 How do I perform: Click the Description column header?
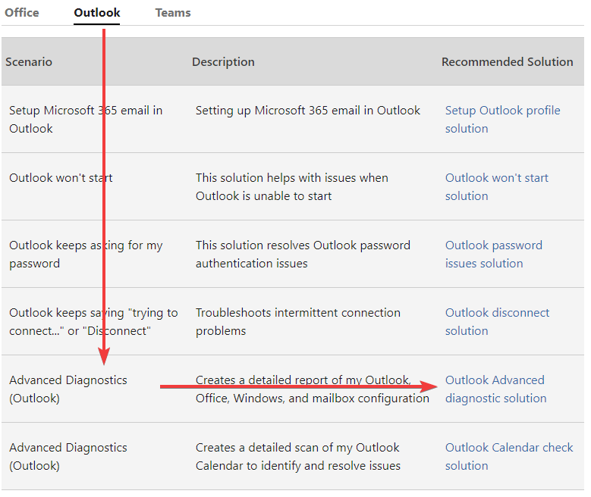click(223, 62)
